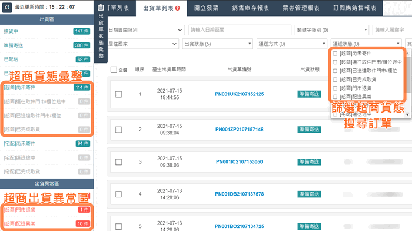This screenshot has height=231, width=412.
Task: Check the [超商]運往取件門市/櫃位途中 option in dropdown
Action: pos(335,62)
